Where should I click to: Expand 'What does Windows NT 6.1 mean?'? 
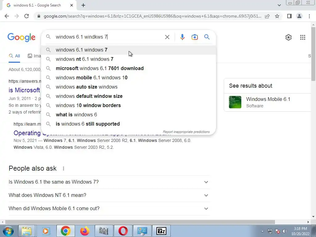point(109,195)
